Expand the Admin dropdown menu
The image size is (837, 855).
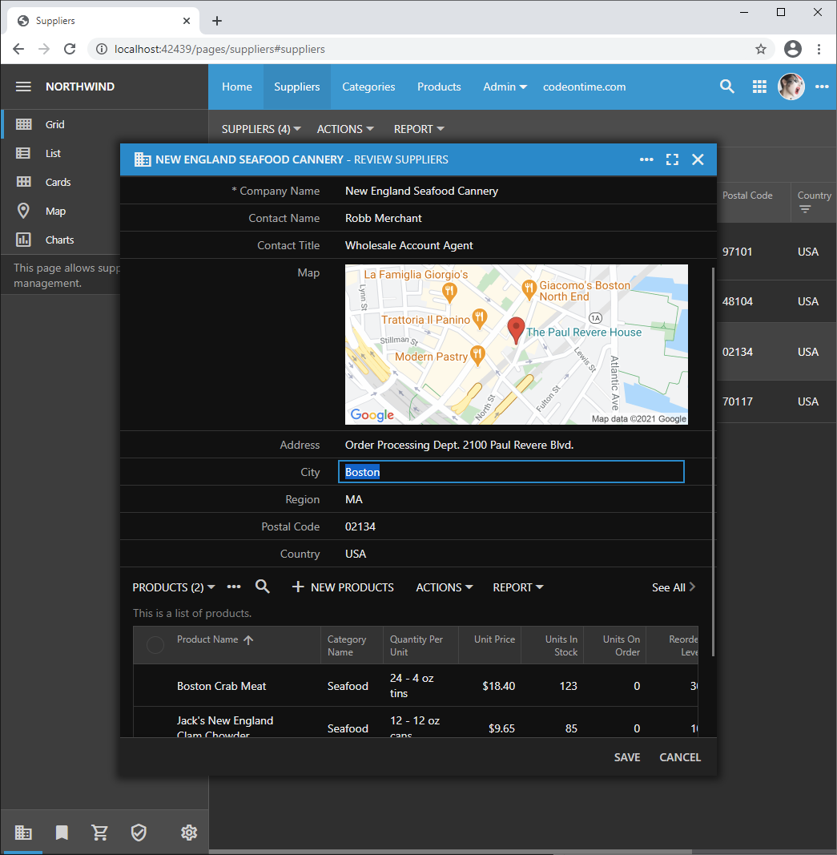point(505,87)
